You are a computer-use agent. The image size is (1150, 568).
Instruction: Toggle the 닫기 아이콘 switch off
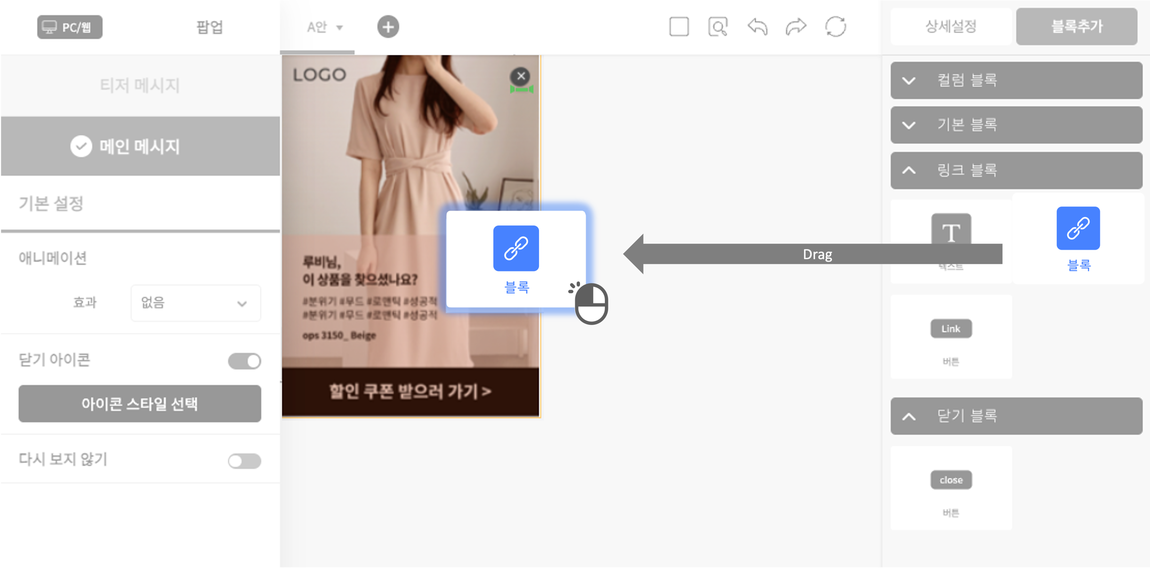tap(245, 361)
